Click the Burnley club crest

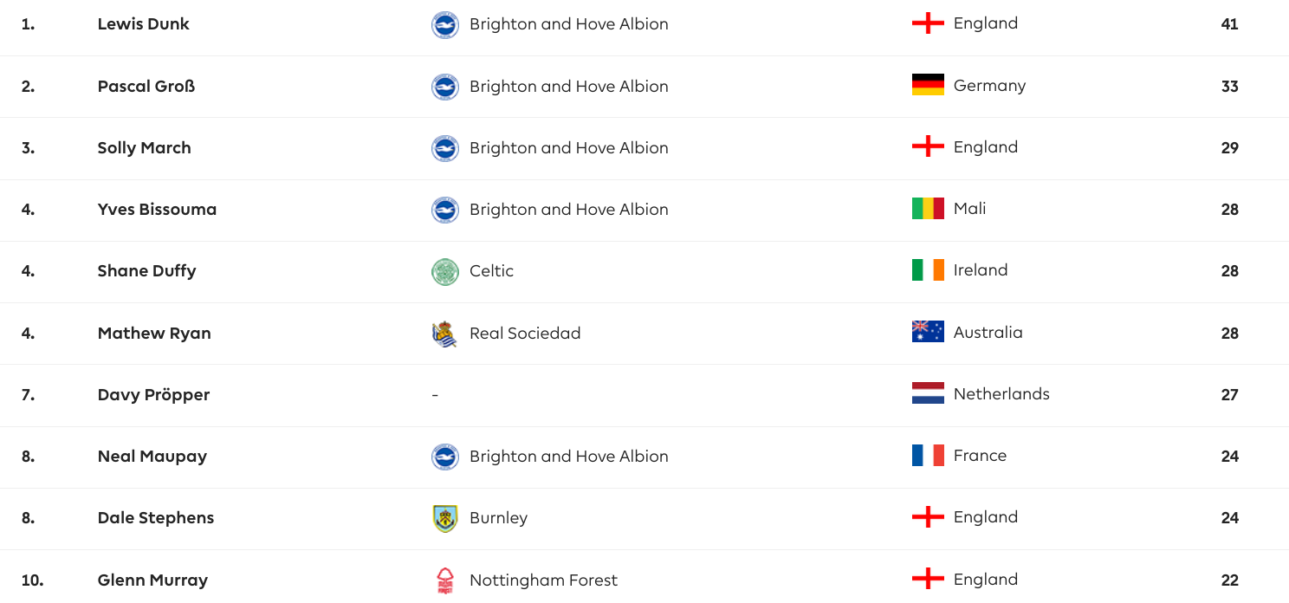(x=445, y=519)
